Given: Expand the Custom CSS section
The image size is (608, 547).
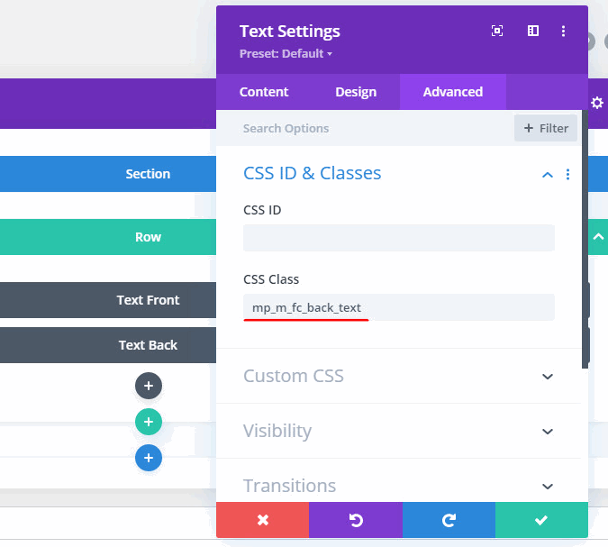Looking at the screenshot, I should point(548,376).
